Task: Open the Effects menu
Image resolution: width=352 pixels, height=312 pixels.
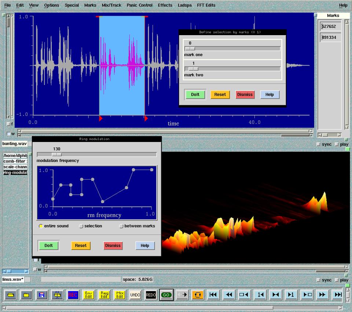Action: tap(165, 5)
